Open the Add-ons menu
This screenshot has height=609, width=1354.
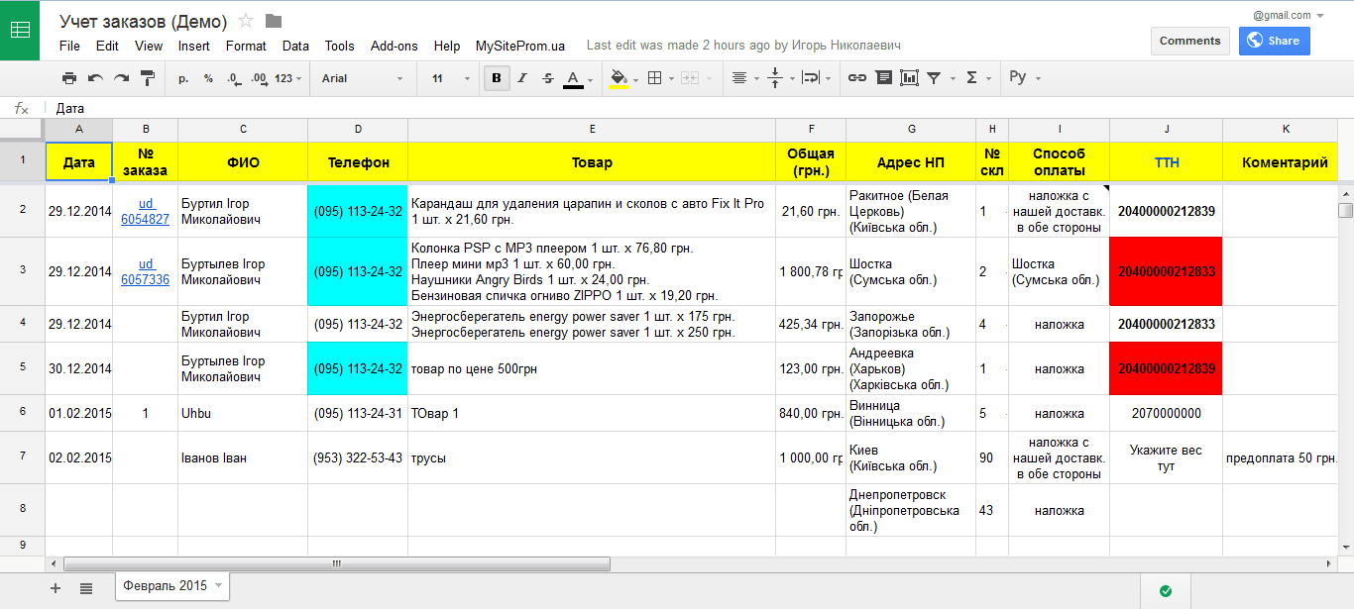click(x=395, y=46)
